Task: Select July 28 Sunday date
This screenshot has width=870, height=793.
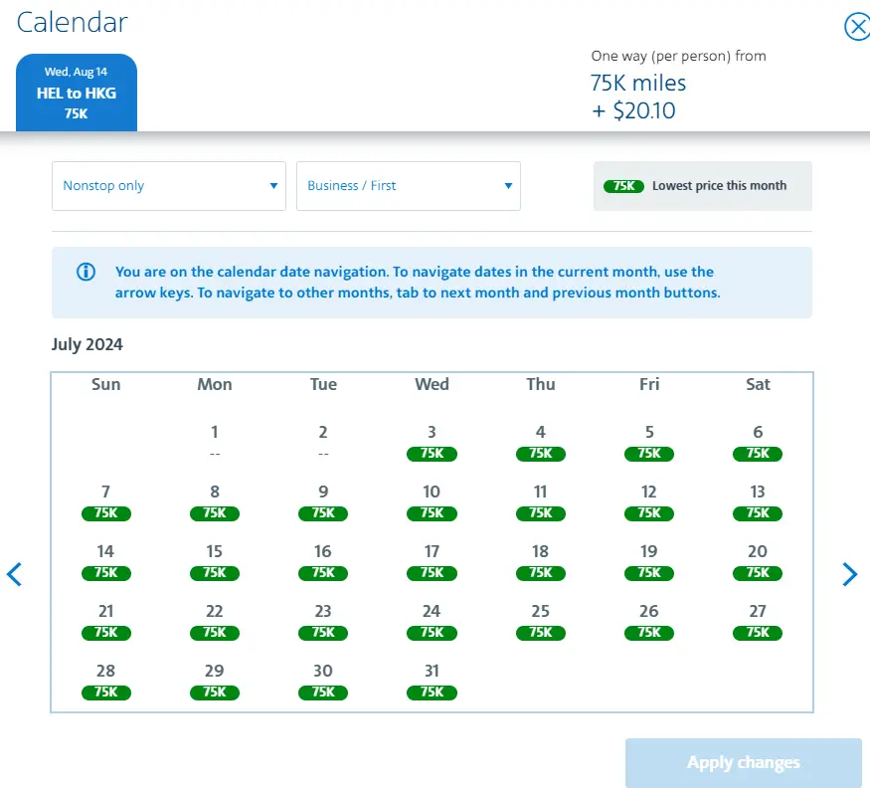Action: 105,681
